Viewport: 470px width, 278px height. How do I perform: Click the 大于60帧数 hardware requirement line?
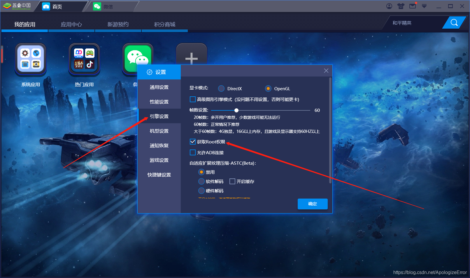[257, 131]
